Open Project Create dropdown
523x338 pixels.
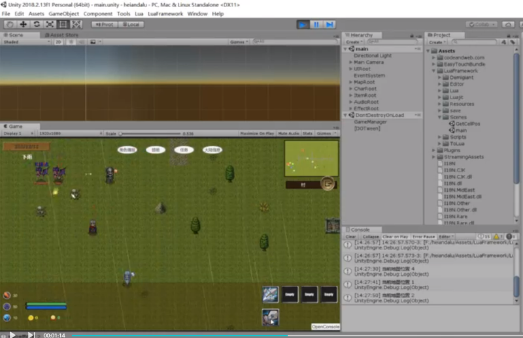(x=437, y=42)
